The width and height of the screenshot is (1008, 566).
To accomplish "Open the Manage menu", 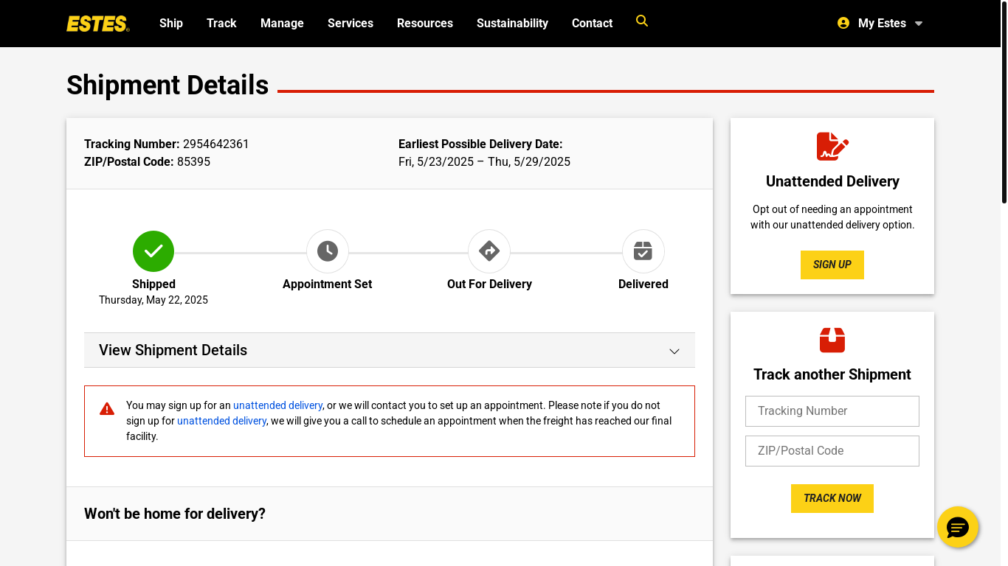I will point(282,23).
